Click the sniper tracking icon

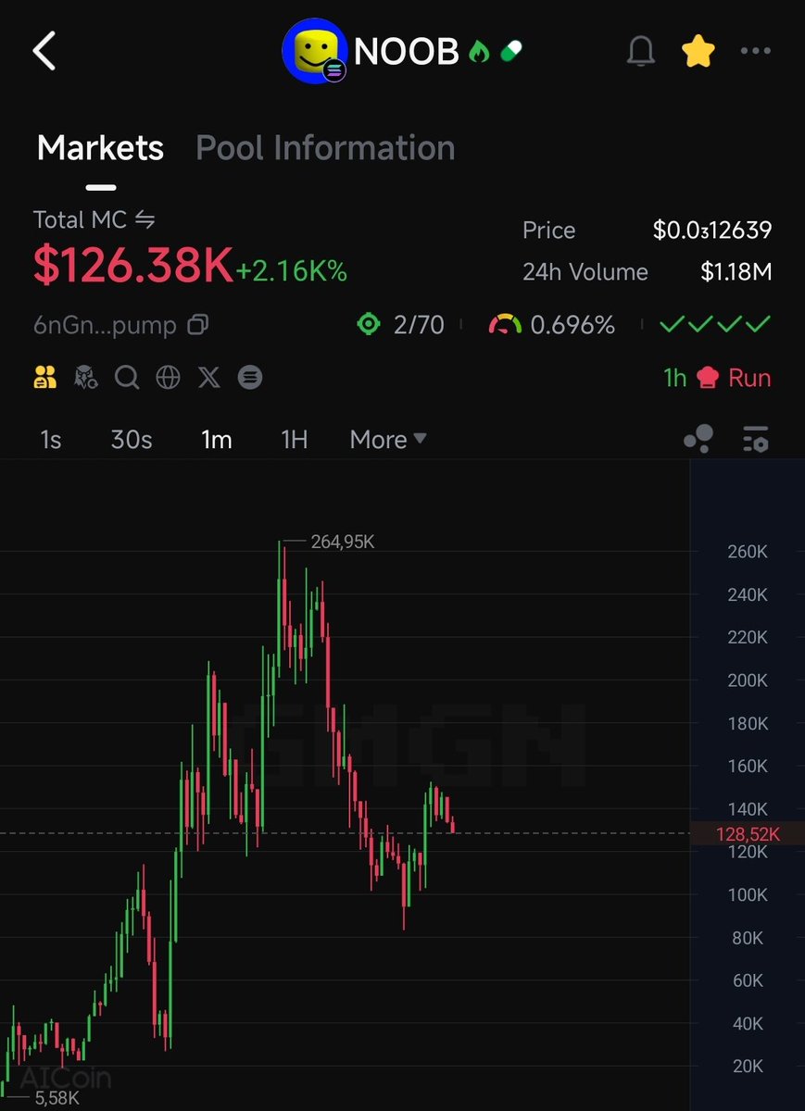85,377
